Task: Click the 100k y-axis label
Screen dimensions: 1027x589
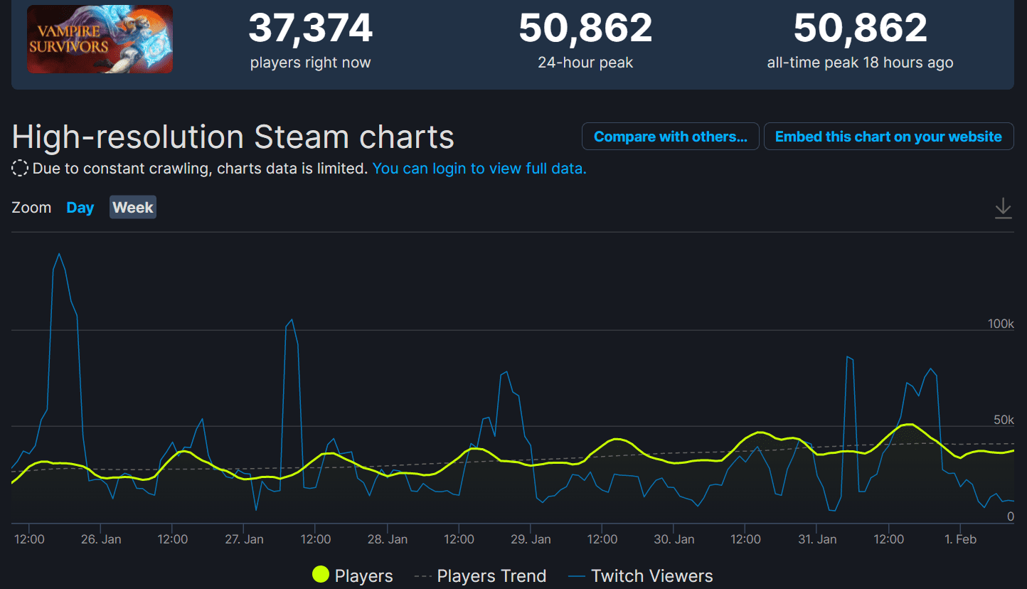Action: [1001, 324]
